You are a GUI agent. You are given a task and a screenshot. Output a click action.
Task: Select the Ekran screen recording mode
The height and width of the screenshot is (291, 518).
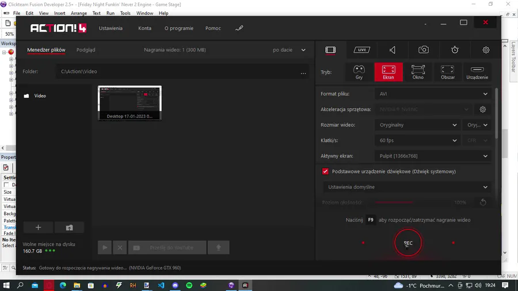coord(389,72)
